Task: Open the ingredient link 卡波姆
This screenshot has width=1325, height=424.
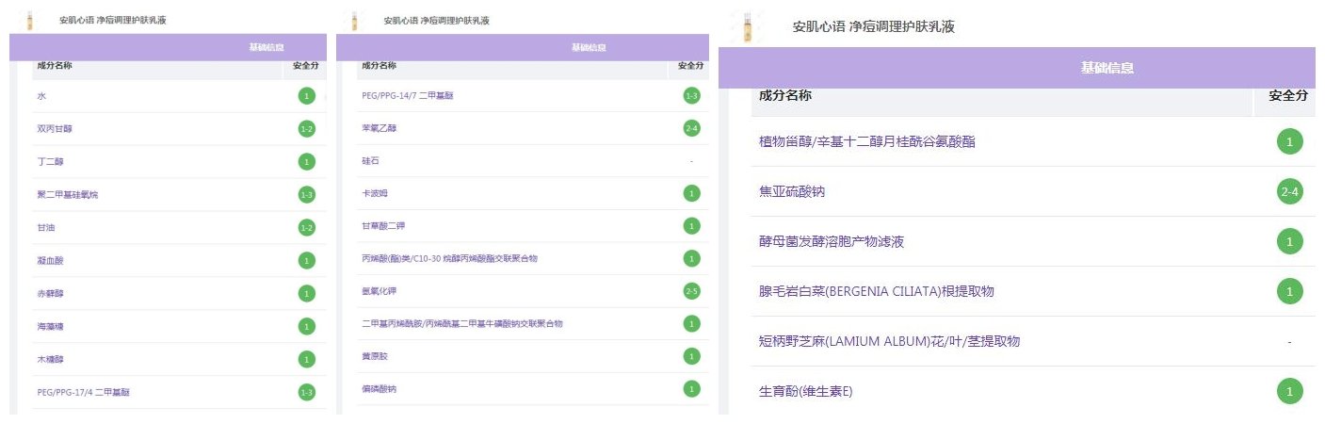Action: [x=376, y=193]
